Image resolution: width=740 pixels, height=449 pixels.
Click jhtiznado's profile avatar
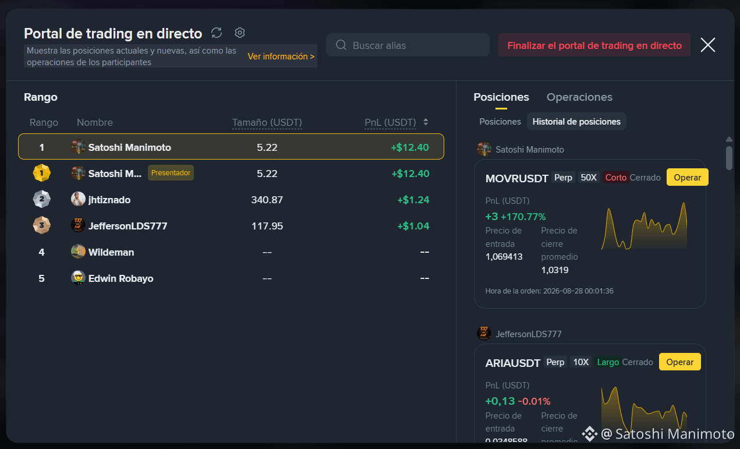[78, 199]
